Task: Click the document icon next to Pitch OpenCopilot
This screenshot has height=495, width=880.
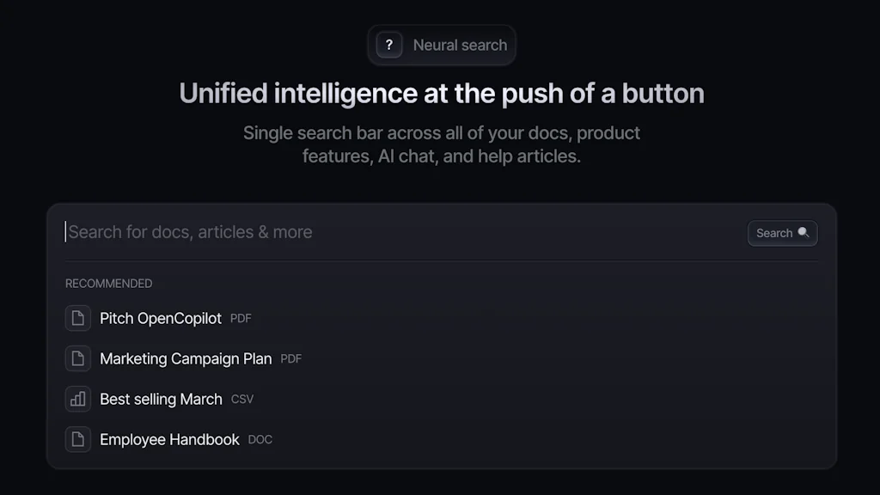Action: tap(78, 318)
